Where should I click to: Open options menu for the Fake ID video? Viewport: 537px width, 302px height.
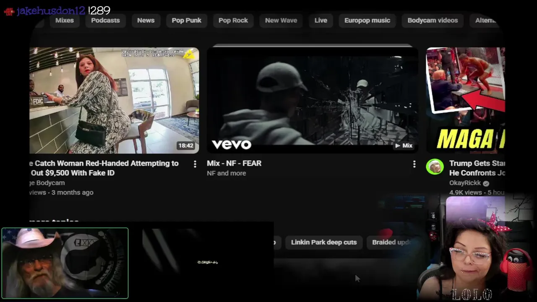195,164
